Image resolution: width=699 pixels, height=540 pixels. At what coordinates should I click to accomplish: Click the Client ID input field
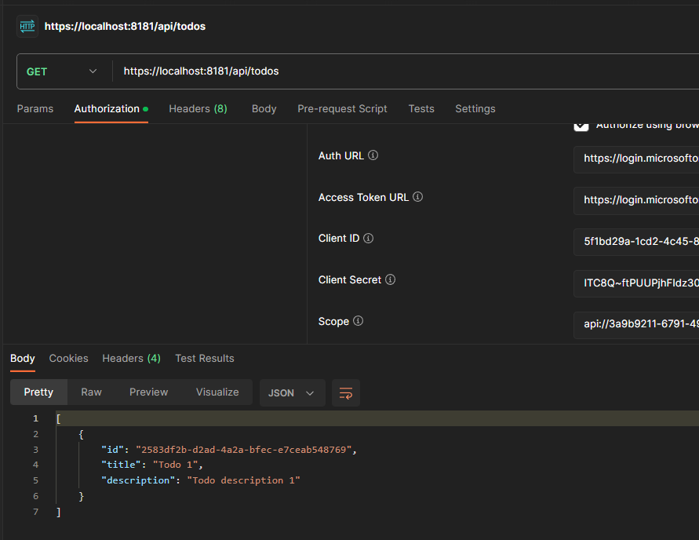635,242
